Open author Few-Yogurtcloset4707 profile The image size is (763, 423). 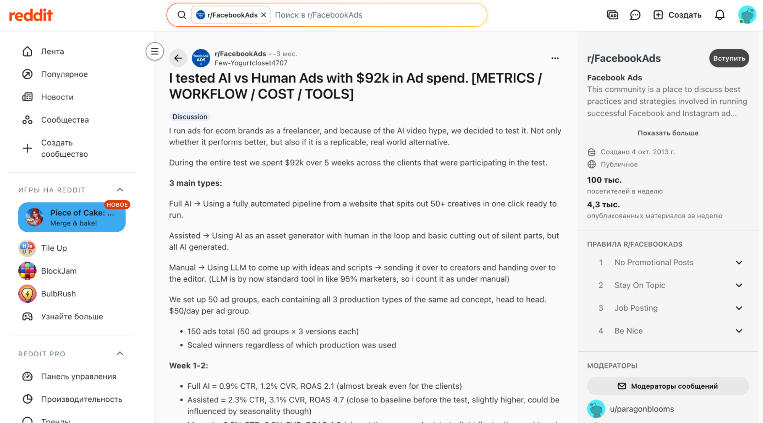251,63
